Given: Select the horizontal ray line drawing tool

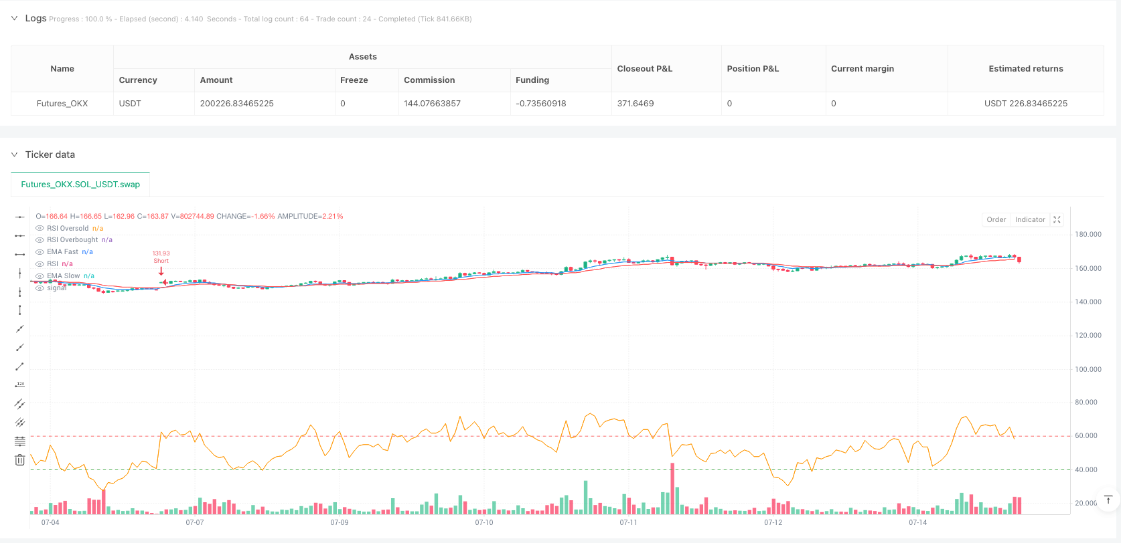Looking at the screenshot, I should 20,235.
